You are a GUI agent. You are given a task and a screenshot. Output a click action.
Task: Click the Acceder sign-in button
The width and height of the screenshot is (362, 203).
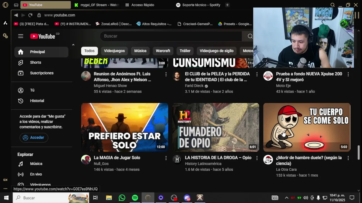(x=34, y=138)
